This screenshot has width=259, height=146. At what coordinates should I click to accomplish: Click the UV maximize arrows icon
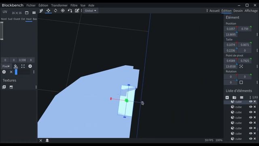23,66
